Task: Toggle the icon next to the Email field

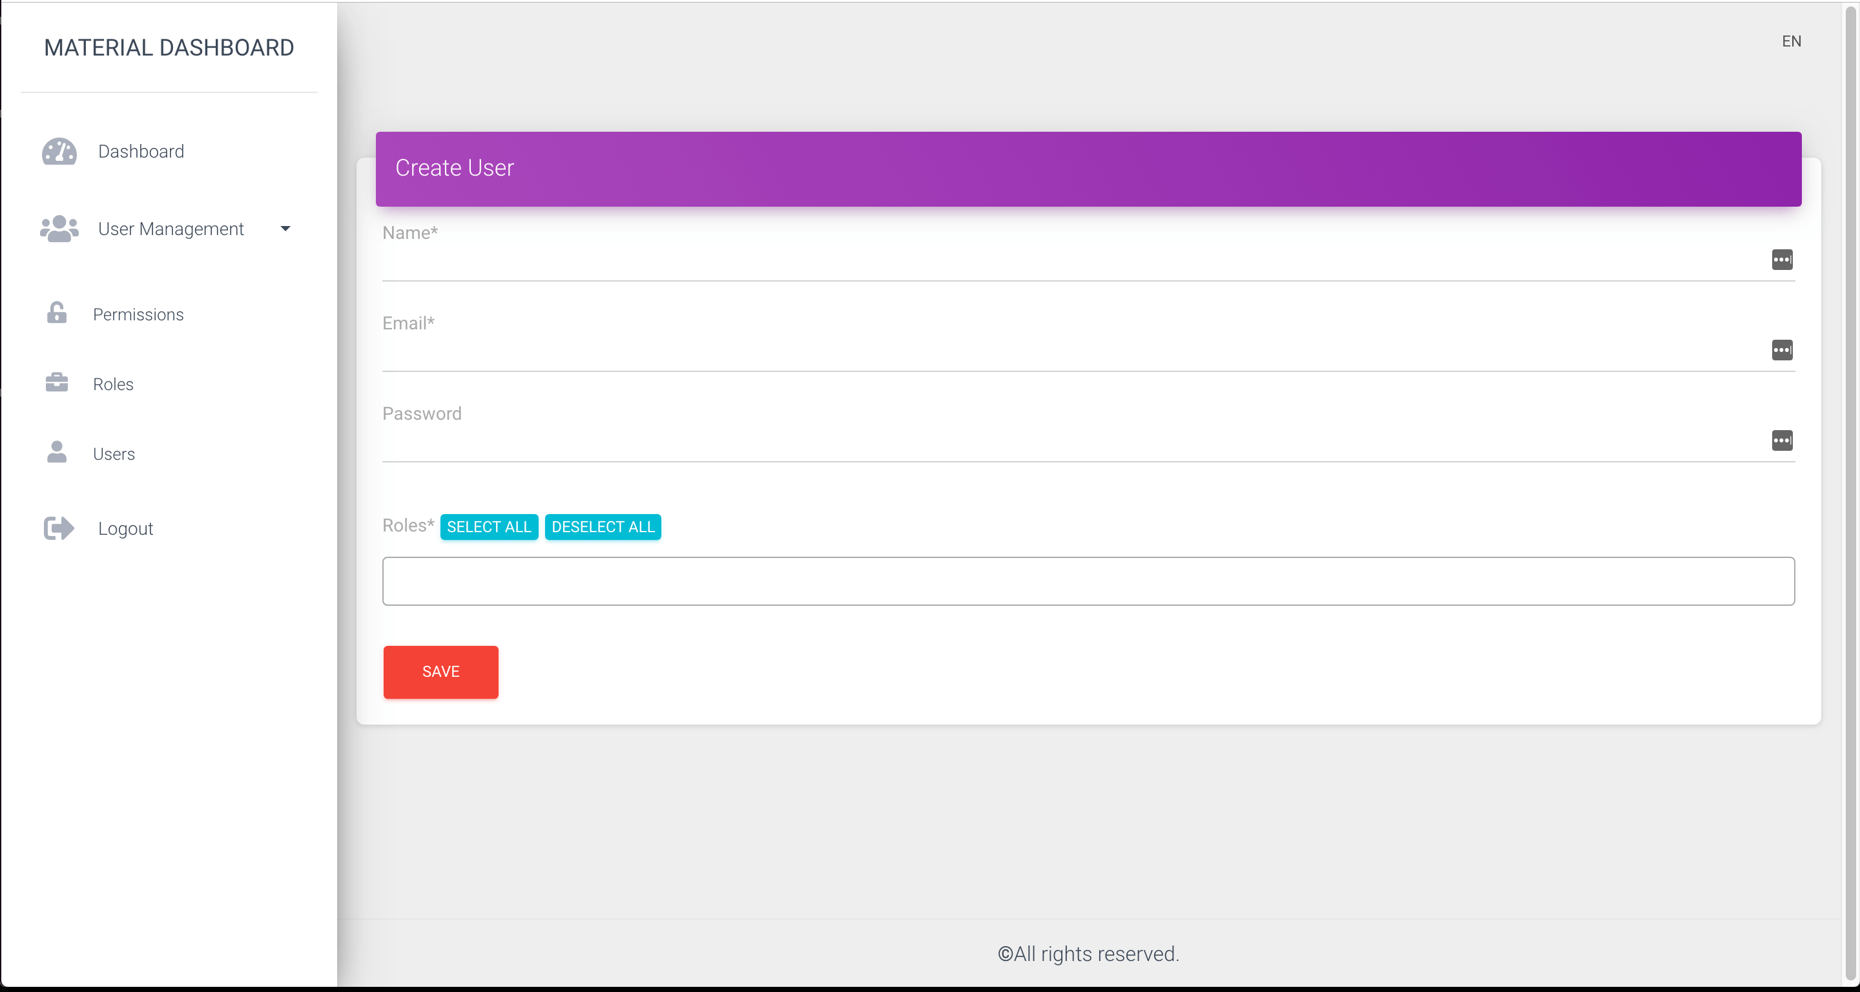Action: point(1782,351)
